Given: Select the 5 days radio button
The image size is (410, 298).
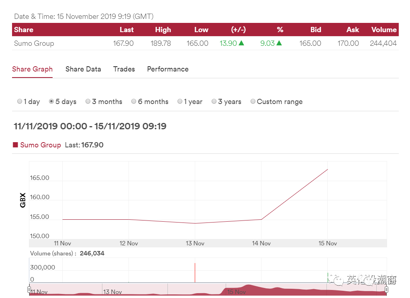Looking at the screenshot, I should (x=51, y=101).
